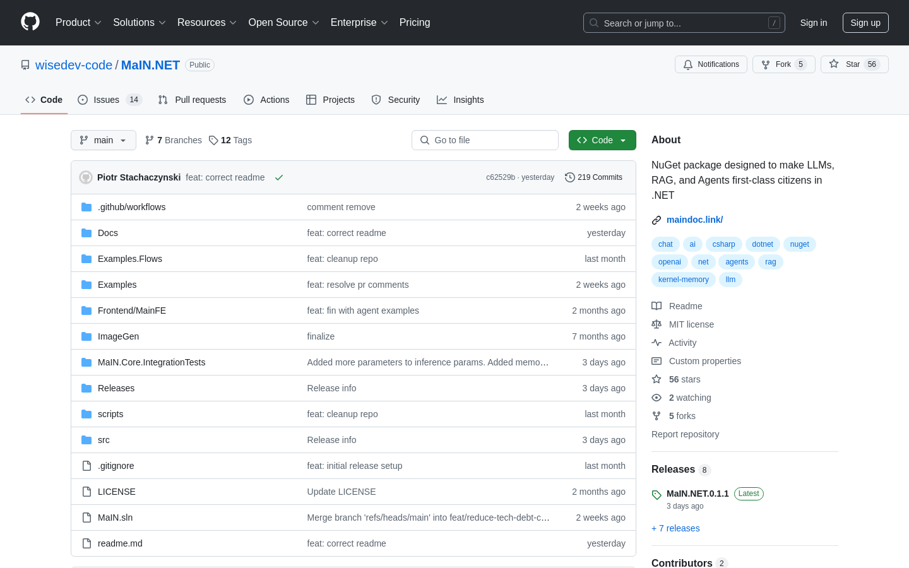Image resolution: width=909 pixels, height=568 pixels.
Task: Open the MaIN.NET repository link
Action: click(x=150, y=65)
